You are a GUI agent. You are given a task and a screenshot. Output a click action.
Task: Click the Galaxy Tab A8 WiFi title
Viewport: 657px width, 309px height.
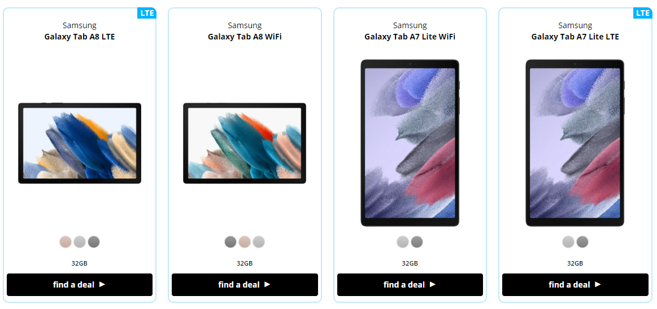(245, 37)
